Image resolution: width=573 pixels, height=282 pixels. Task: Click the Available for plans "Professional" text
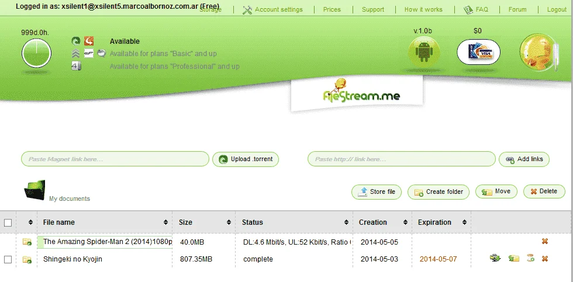(175, 67)
